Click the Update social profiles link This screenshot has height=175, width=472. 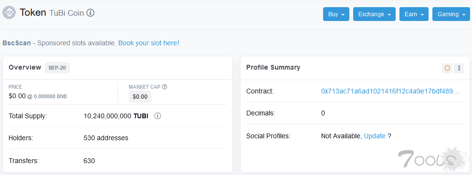[375, 136]
